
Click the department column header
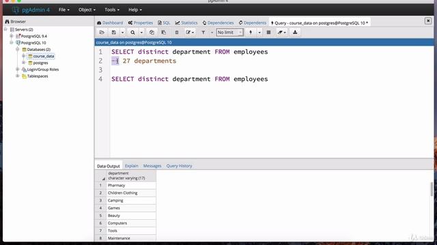[x=131, y=176]
